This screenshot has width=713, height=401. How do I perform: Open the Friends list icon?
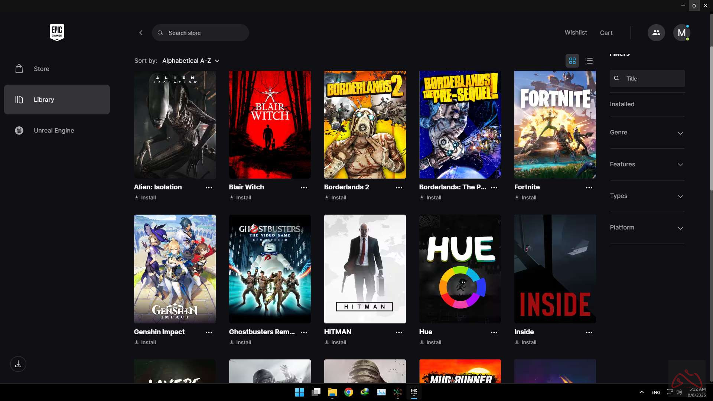pyautogui.click(x=656, y=33)
